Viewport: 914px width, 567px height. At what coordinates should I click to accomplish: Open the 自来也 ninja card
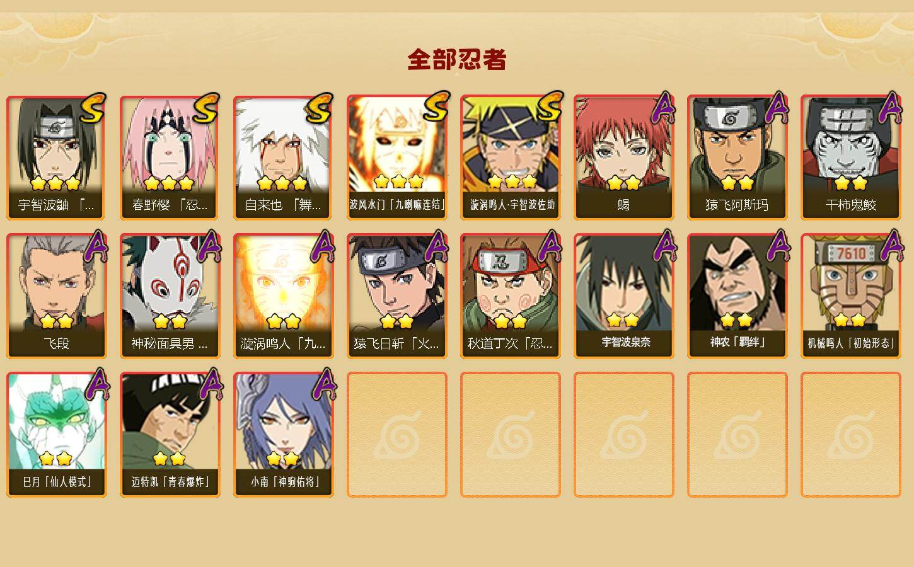coord(283,157)
